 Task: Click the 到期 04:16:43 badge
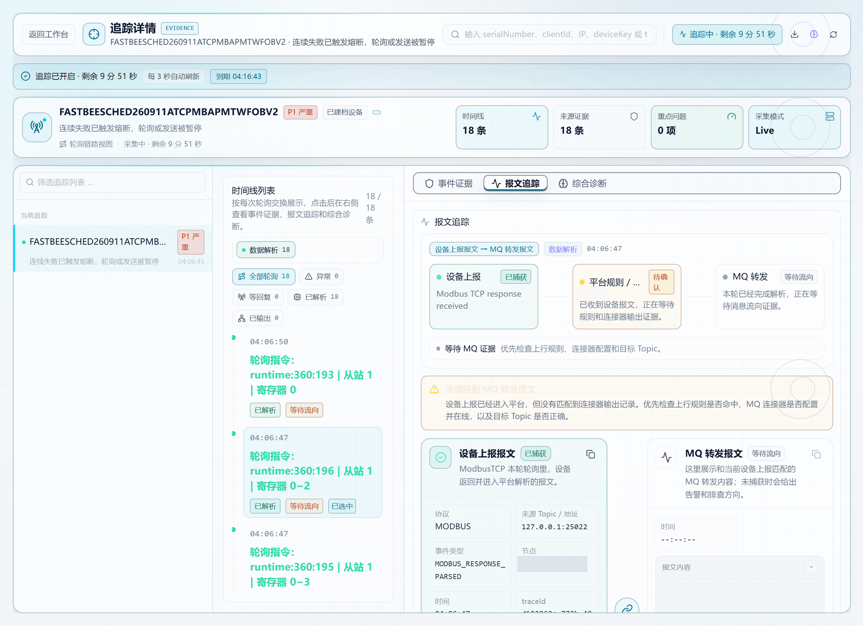[x=238, y=76]
